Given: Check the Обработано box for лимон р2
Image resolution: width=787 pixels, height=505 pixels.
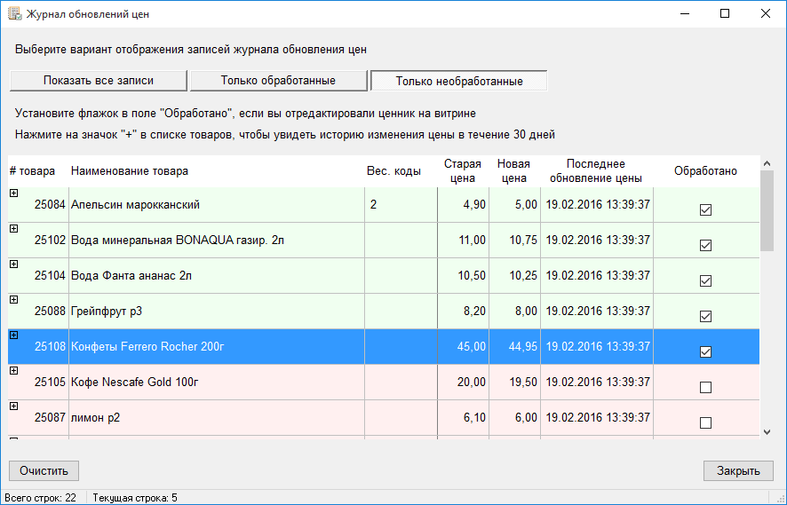Looking at the screenshot, I should click(x=706, y=423).
